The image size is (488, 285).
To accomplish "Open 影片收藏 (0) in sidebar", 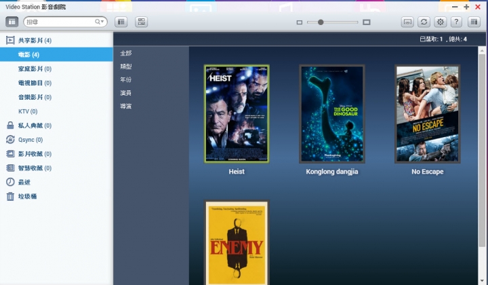I will (56, 154).
